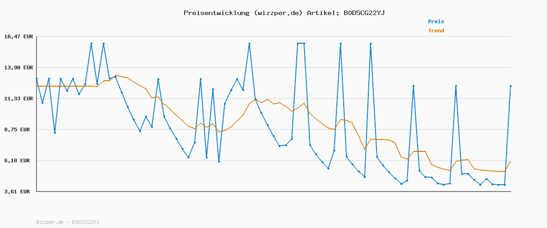Select the 3.61 EUR axis label

(19, 192)
